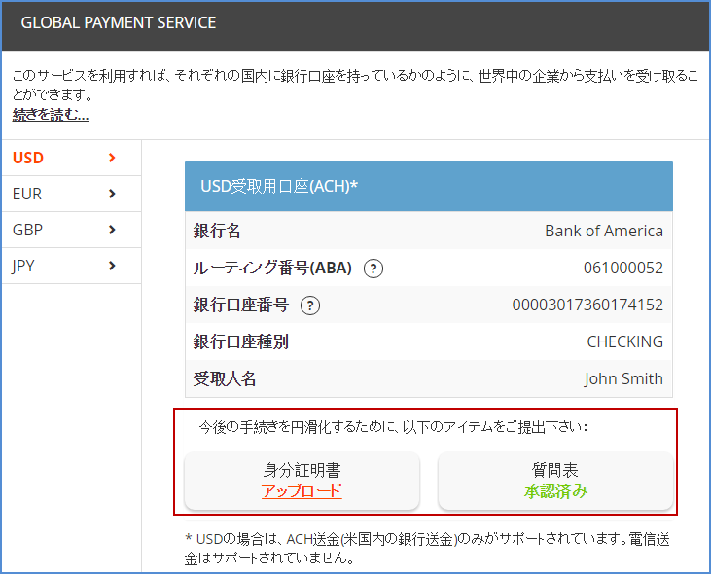
Task: Open the 質問表 questionnaire card
Action: tap(555, 481)
